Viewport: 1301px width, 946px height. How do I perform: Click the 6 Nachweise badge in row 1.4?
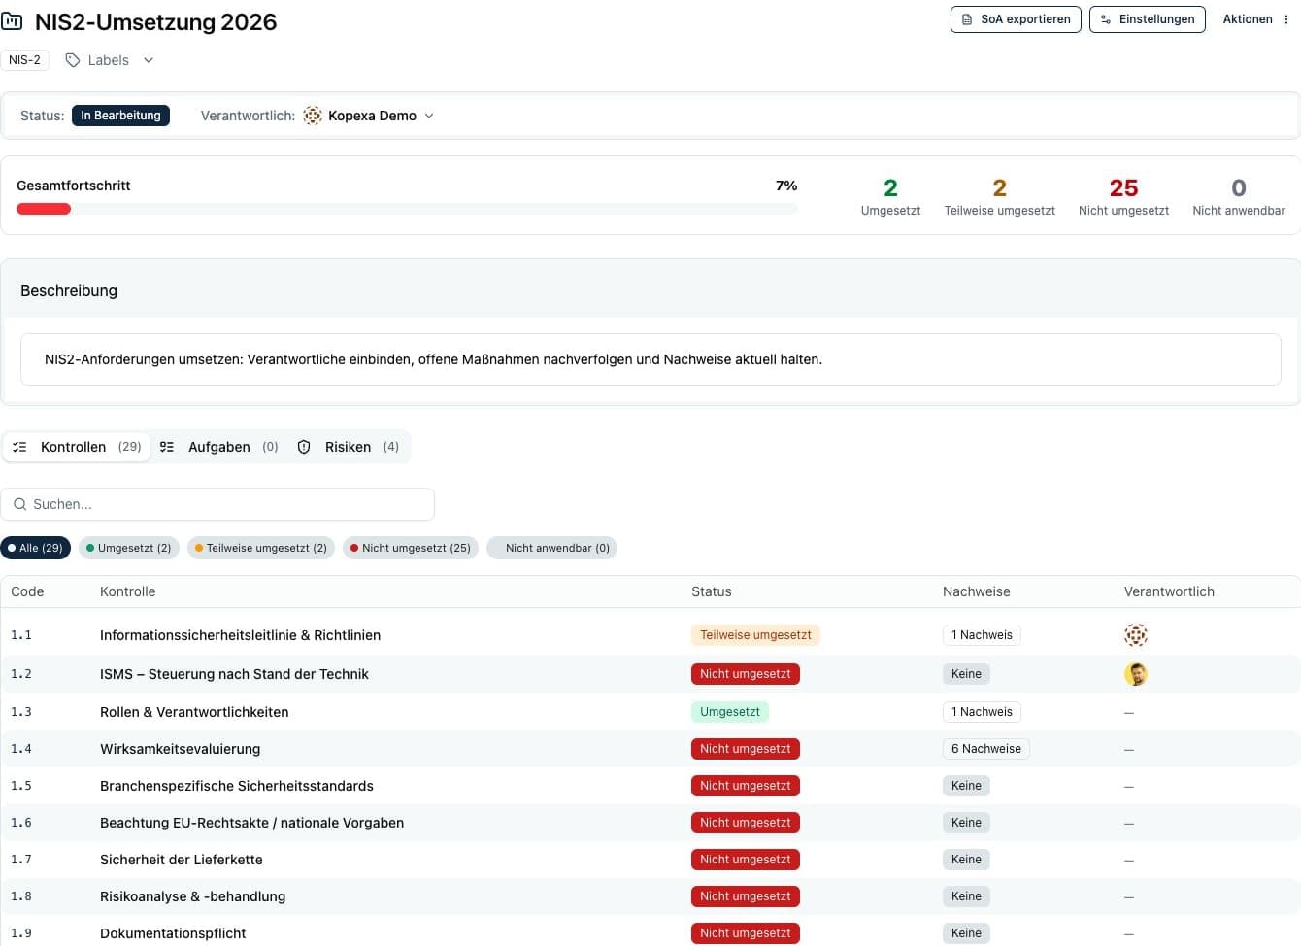click(986, 749)
